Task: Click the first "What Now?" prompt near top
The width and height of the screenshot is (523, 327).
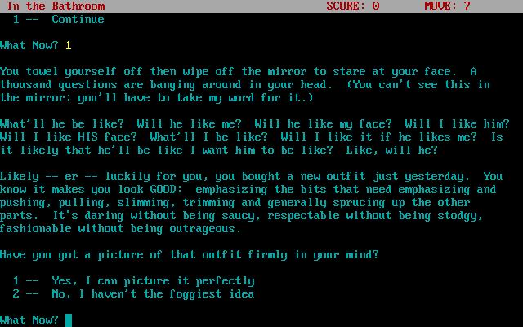Action: pyautogui.click(x=29, y=46)
